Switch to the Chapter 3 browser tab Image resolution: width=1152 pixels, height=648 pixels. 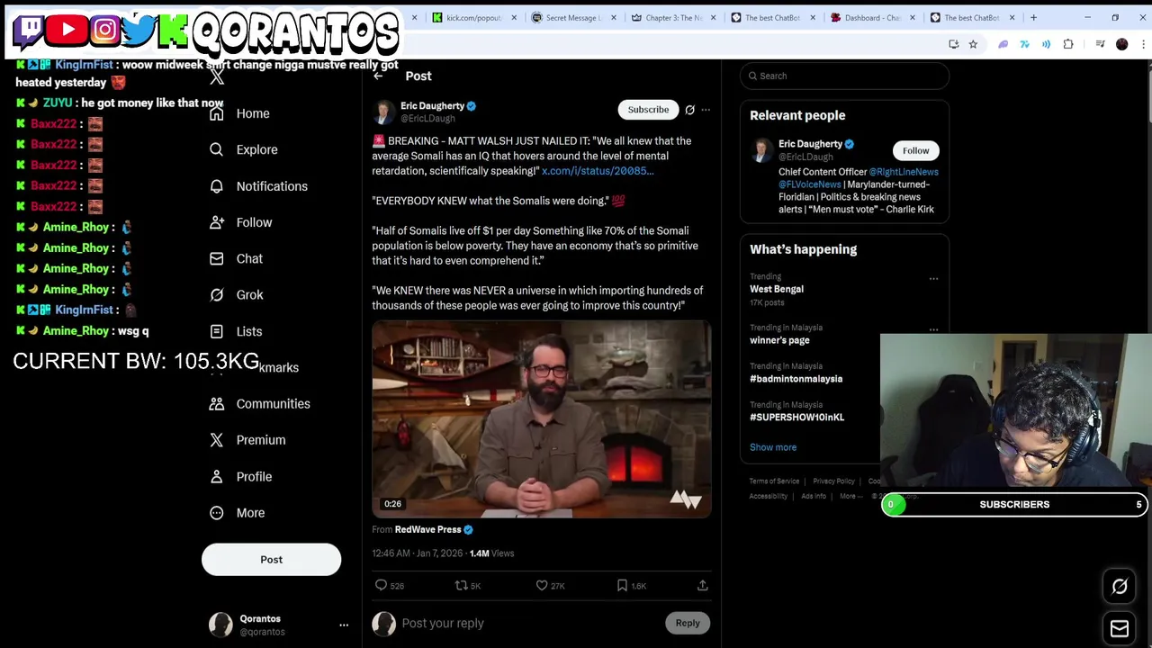pyautogui.click(x=675, y=17)
